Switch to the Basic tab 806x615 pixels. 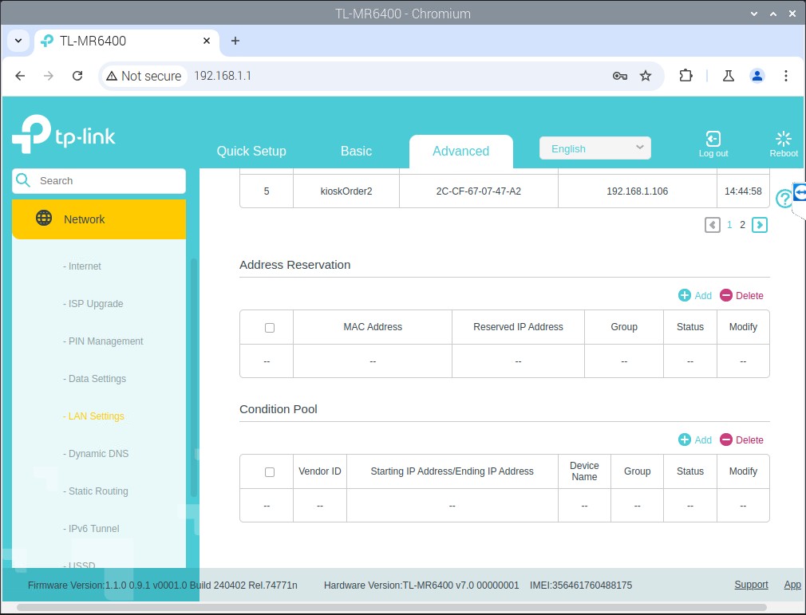point(356,151)
